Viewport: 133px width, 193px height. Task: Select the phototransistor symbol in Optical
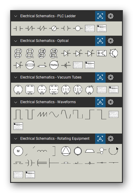pos(114,53)
